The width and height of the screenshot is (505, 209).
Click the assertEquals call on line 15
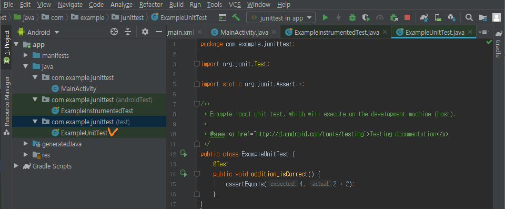(245, 184)
